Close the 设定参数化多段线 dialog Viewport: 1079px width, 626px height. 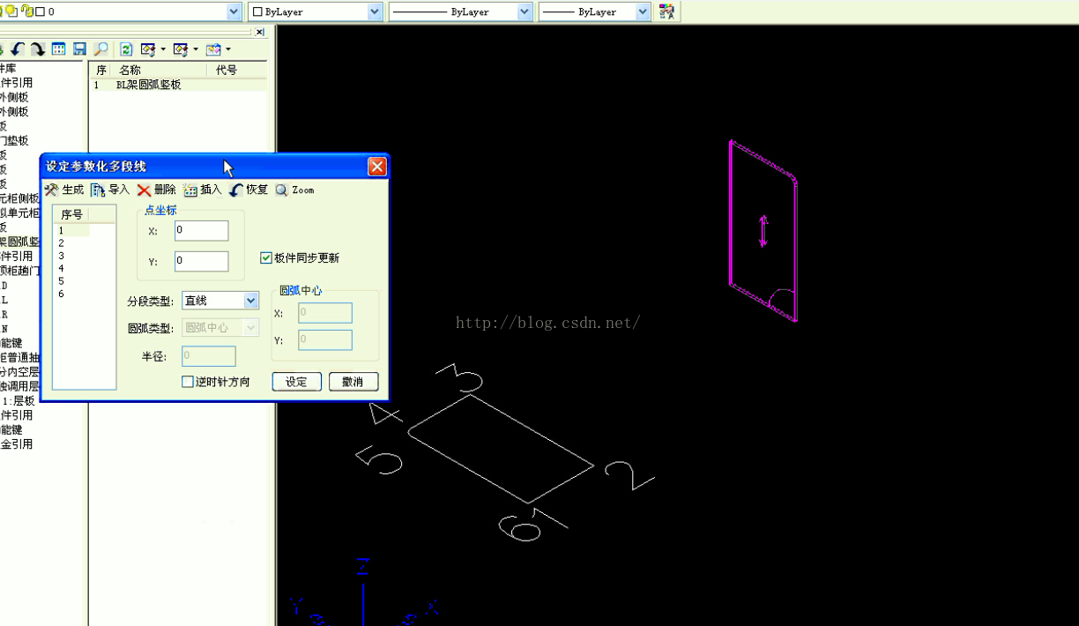pyautogui.click(x=377, y=167)
